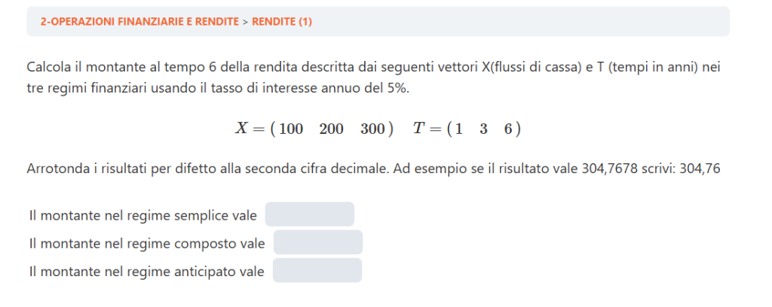Click the value 100 in vector X
772x307 pixels.
(x=291, y=129)
